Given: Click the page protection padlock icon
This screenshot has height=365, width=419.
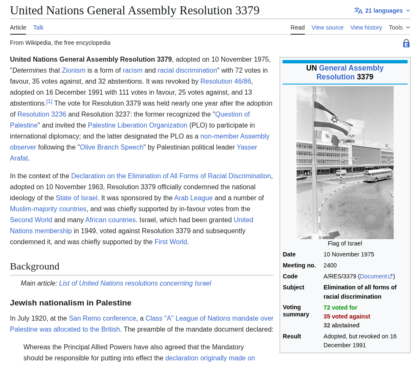Looking at the screenshot, I should 406,43.
